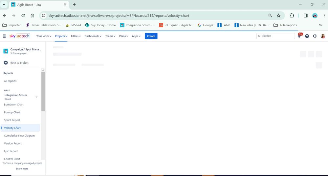
Task: Open the Burnup Chart report
Action: (12, 112)
